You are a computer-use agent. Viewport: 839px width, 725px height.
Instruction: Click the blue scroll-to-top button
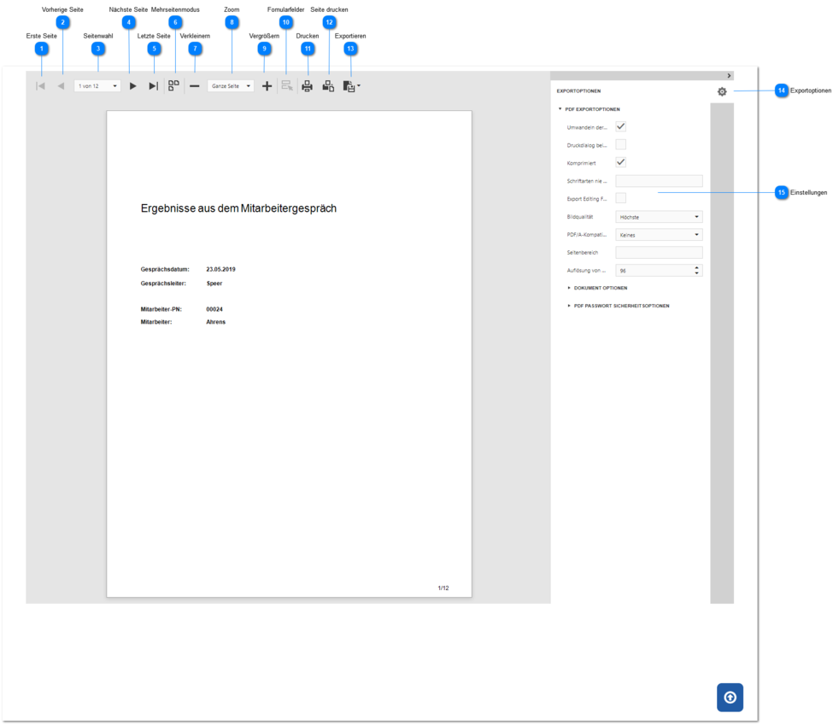click(x=730, y=697)
